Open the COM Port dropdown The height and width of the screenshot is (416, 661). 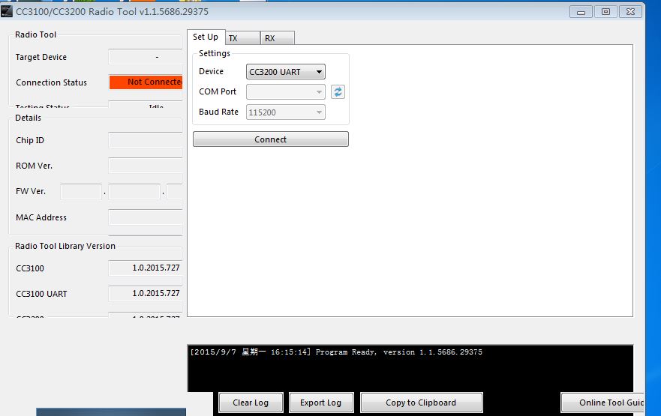pyautogui.click(x=285, y=91)
